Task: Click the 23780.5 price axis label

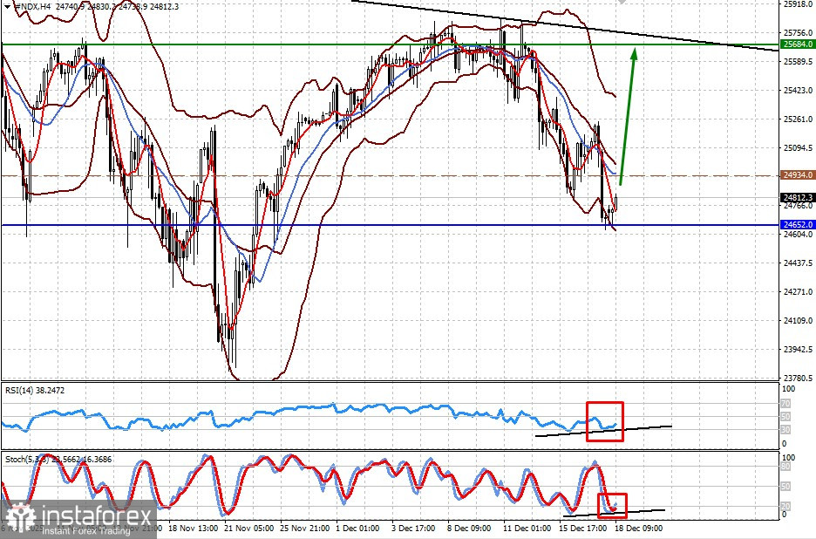Action: (798, 378)
